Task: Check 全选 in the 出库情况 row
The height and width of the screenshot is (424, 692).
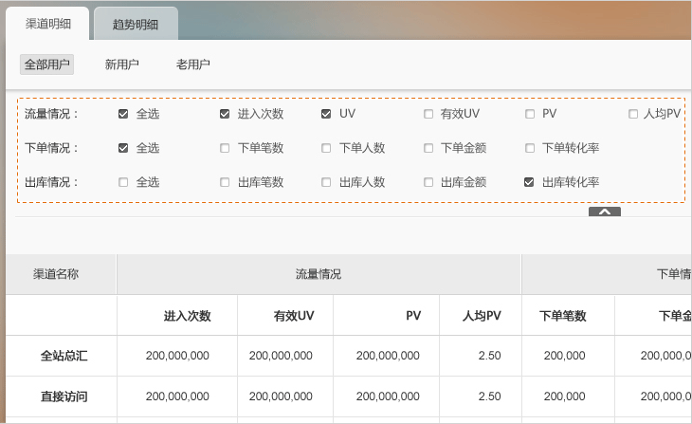Action: 123,182
